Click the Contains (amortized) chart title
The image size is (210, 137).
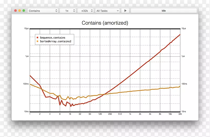[x=105, y=23]
